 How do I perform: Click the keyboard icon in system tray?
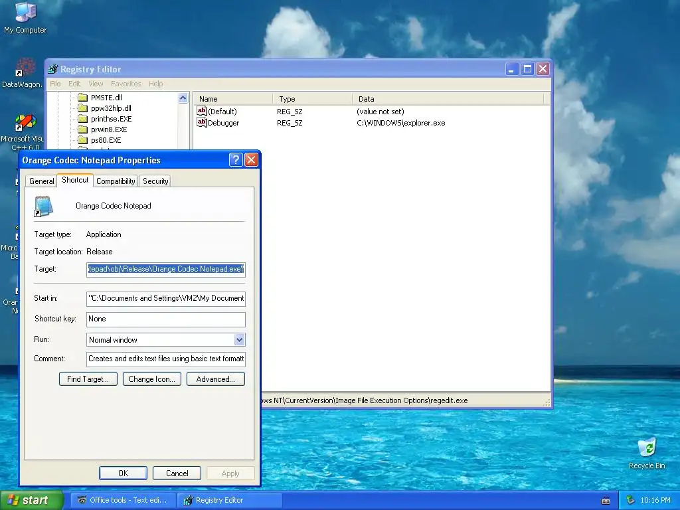606,501
